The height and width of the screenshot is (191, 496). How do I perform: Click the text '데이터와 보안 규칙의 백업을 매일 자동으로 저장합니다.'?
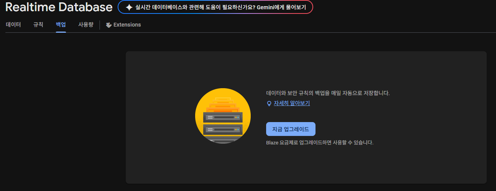[x=328, y=93]
